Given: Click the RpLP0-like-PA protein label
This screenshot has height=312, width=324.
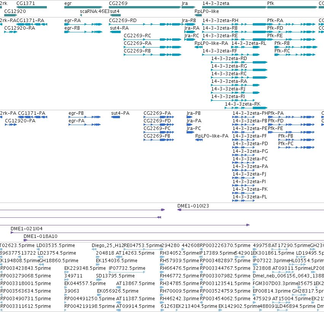Looking at the screenshot, I should point(212,136).
